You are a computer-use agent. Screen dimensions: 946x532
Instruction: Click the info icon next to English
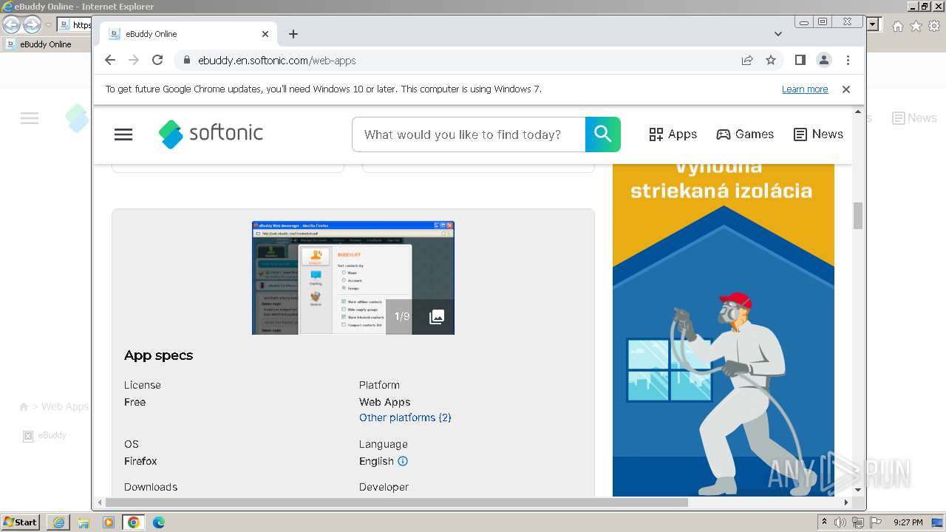[403, 461]
